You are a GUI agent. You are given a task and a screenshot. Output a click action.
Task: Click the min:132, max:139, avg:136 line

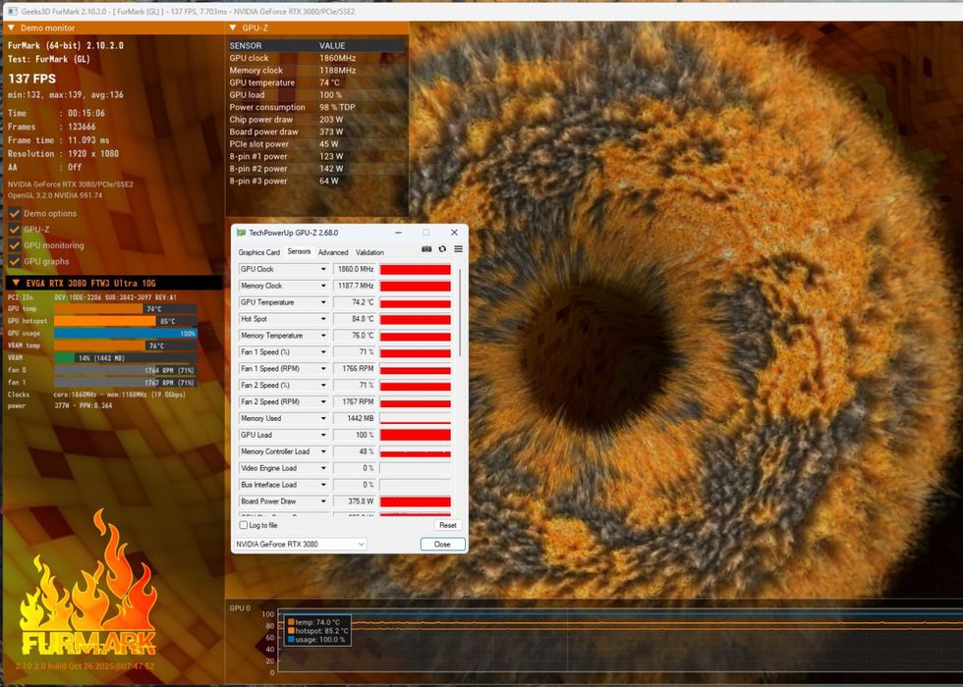(x=66, y=95)
